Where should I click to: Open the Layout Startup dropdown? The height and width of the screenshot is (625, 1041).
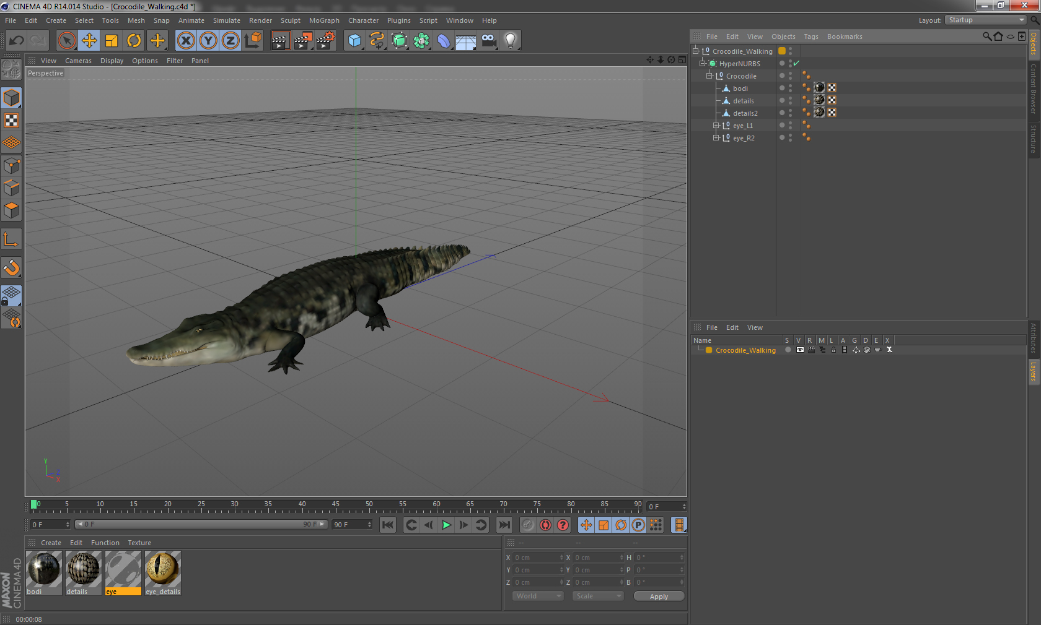(986, 20)
